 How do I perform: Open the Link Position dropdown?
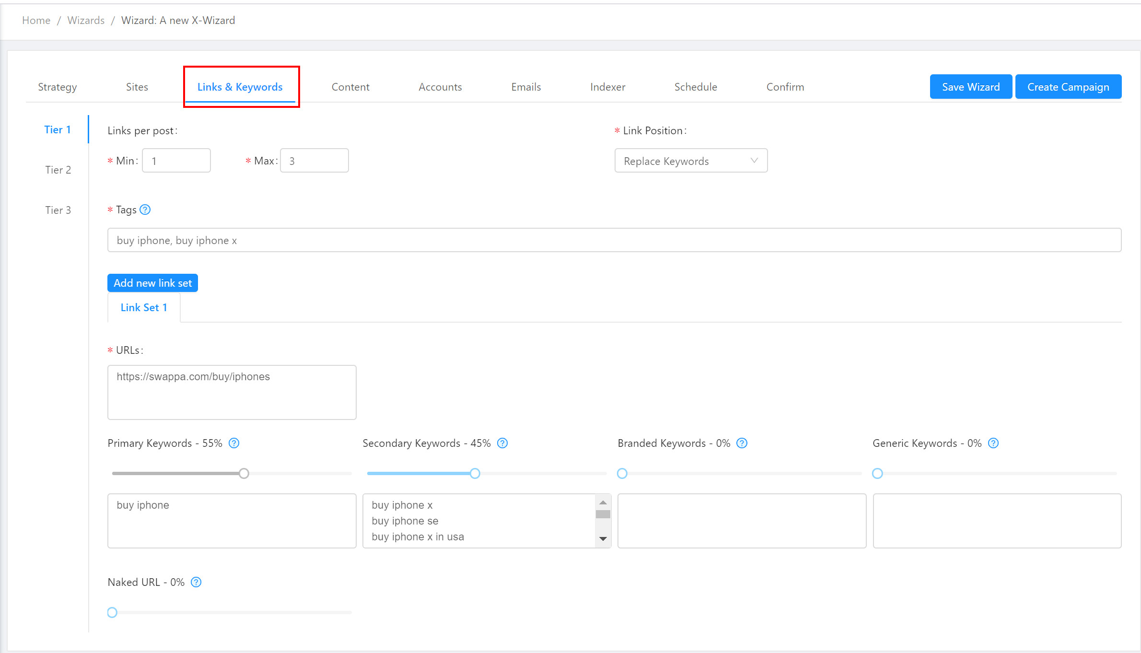point(690,161)
